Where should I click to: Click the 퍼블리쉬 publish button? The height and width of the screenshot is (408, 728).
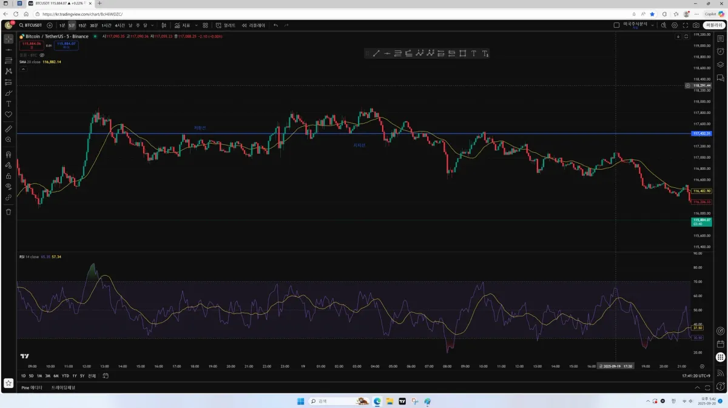713,25
